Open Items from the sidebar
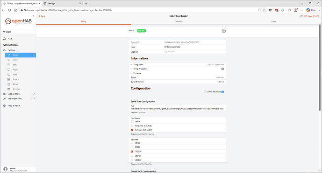 (x=15, y=65)
